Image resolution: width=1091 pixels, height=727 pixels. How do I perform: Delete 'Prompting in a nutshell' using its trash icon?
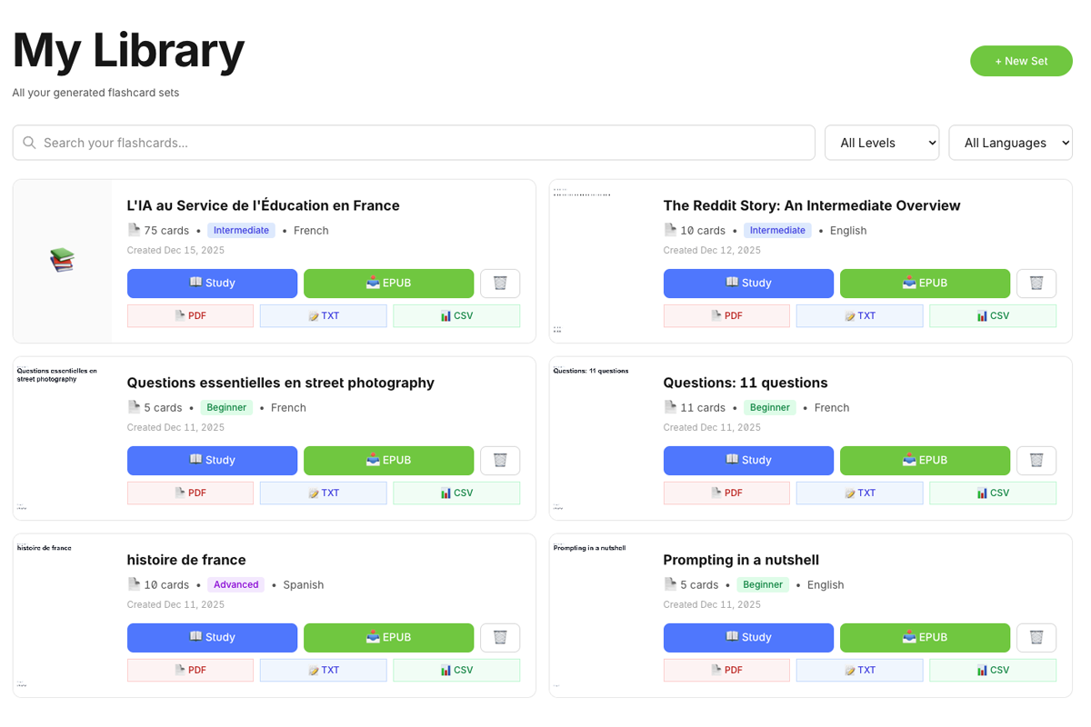1036,637
